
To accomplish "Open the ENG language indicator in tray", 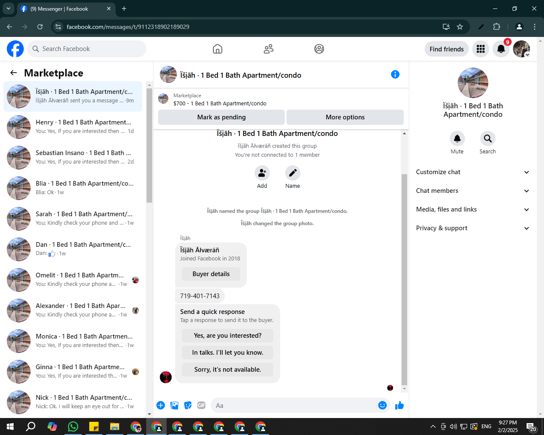I will 487,427.
